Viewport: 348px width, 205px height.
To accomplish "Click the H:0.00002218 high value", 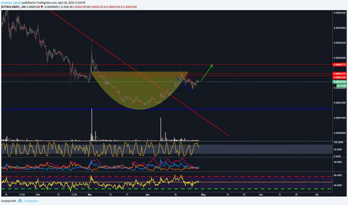I will 95,7.
